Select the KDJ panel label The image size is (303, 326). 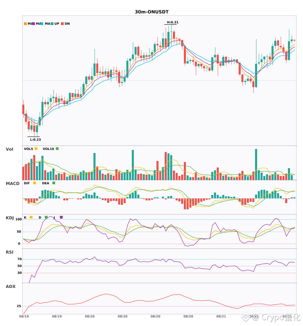pyautogui.click(x=10, y=218)
